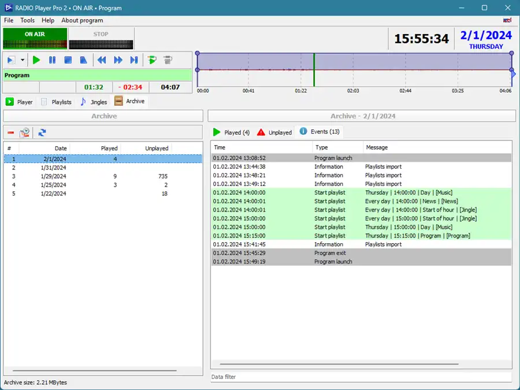The height and width of the screenshot is (390, 520).
Task: Rewind the current track
Action: point(102,60)
